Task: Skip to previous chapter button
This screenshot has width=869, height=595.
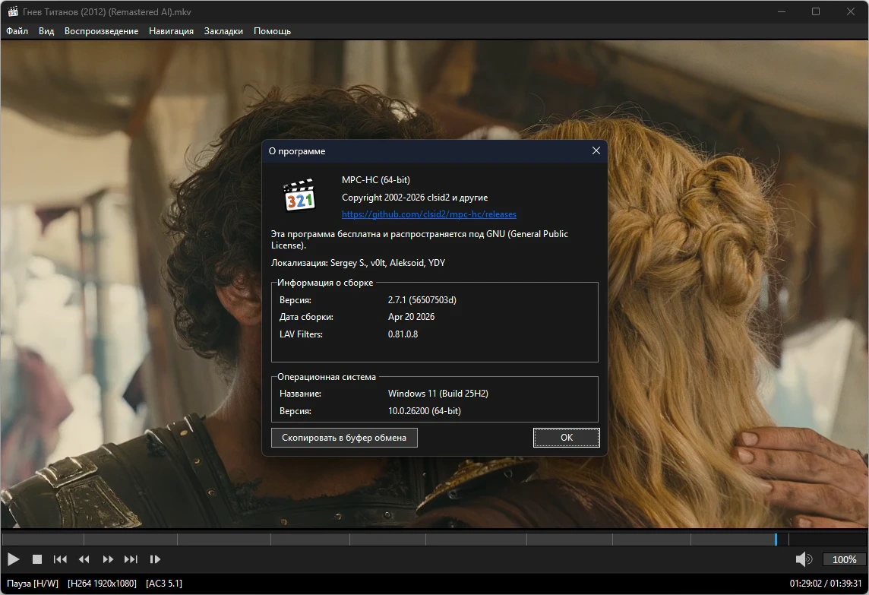Action: (x=60, y=559)
